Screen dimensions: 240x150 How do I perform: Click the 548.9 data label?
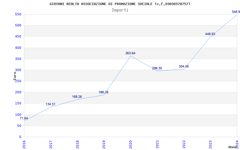236,12
